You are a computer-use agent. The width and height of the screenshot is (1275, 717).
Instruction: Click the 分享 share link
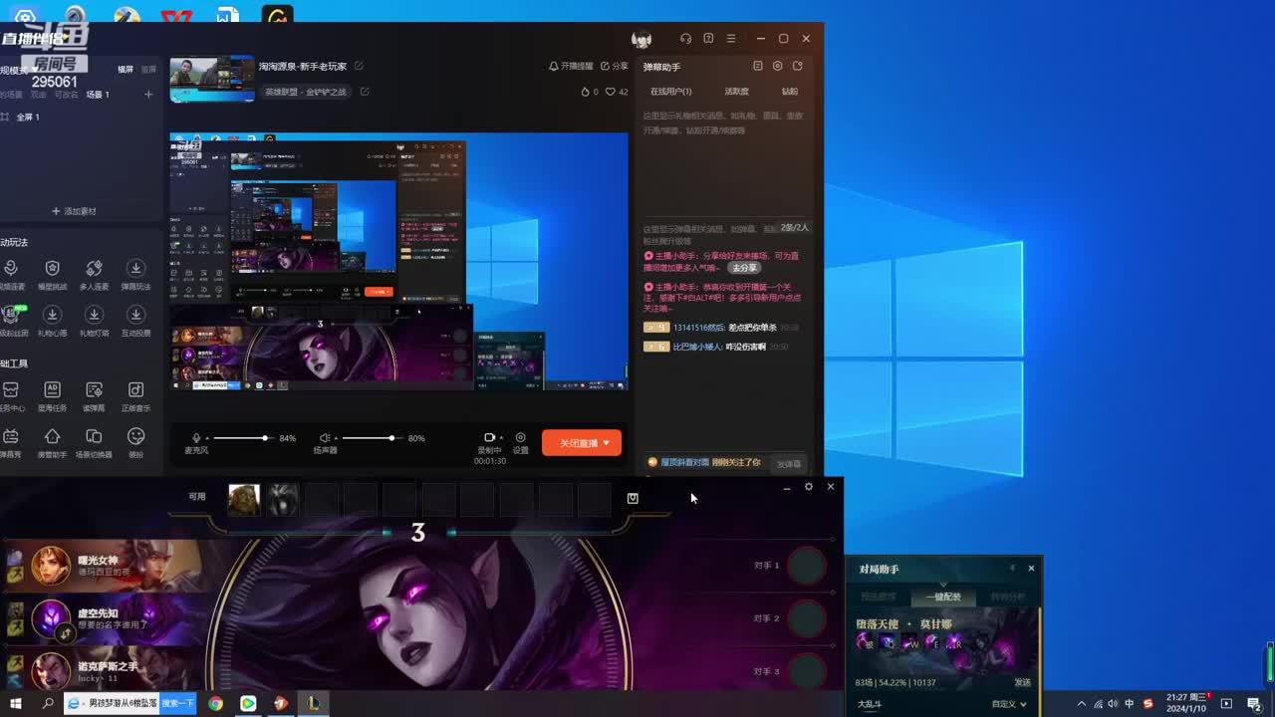[x=615, y=66]
